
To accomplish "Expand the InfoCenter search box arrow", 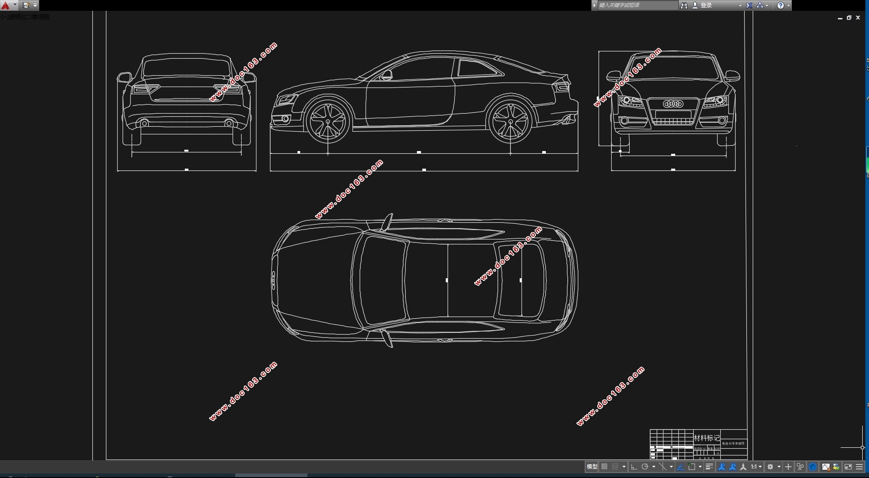I will coord(595,5).
